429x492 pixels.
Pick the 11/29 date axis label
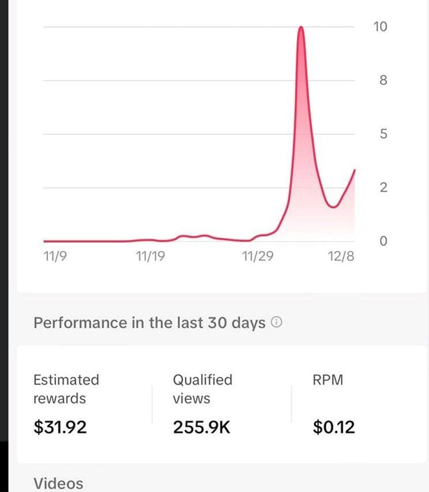pos(257,257)
